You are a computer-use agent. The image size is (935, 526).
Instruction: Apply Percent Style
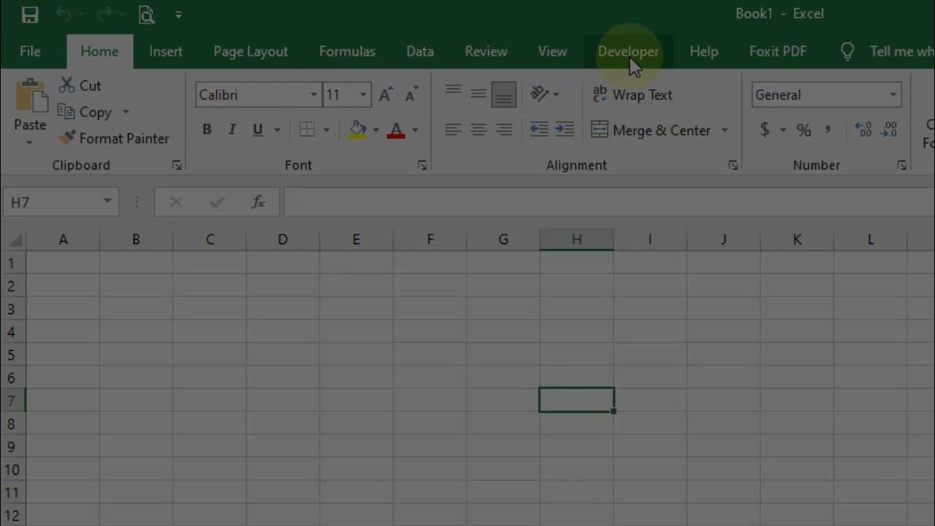(804, 130)
